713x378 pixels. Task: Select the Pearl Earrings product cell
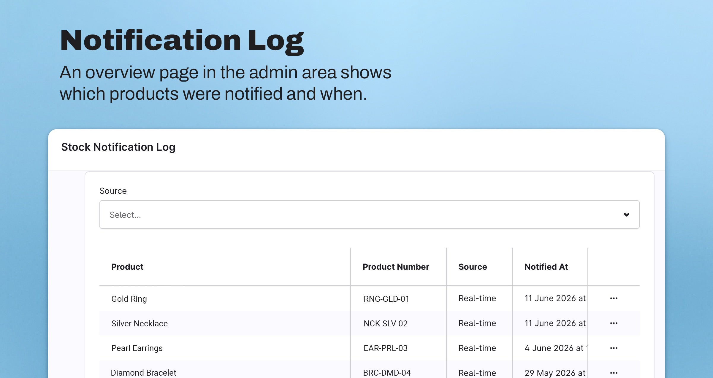[x=137, y=348]
